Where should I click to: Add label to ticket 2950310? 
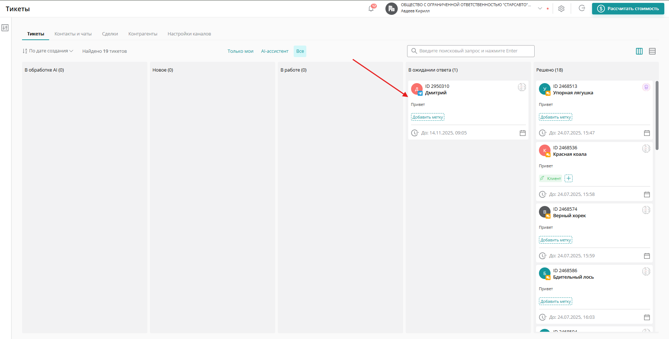[x=427, y=117]
